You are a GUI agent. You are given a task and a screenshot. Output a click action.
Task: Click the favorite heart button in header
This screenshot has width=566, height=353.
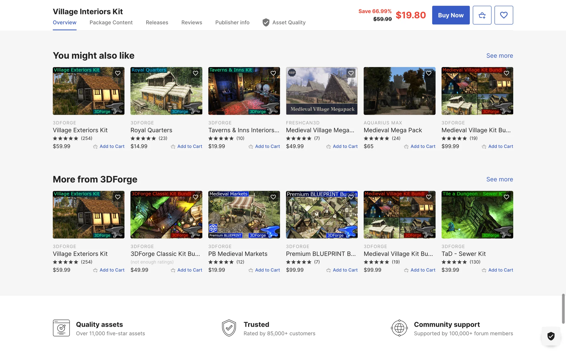pyautogui.click(x=504, y=15)
